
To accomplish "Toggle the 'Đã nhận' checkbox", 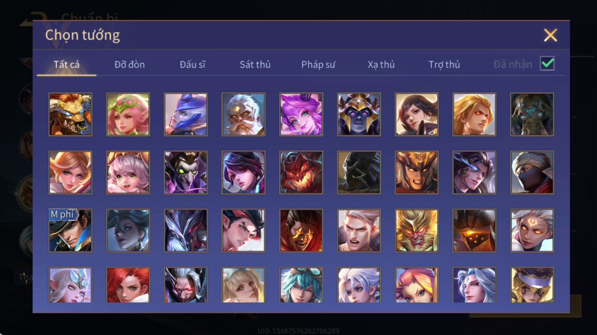I will pos(547,64).
